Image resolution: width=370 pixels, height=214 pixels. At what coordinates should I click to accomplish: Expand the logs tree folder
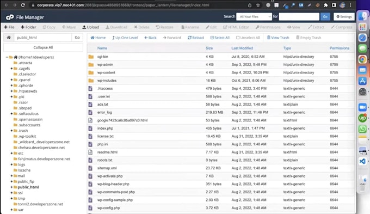[x=11, y=164]
